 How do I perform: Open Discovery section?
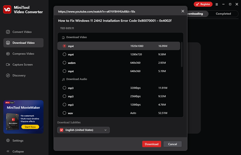23,75
